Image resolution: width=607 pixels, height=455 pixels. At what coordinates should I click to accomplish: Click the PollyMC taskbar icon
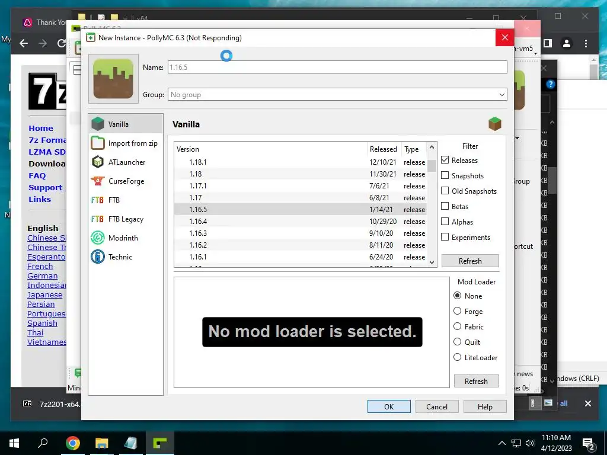click(x=160, y=443)
